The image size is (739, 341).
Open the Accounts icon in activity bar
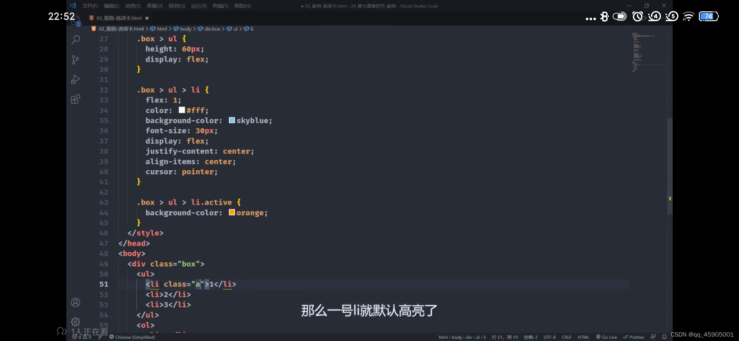pos(75,302)
